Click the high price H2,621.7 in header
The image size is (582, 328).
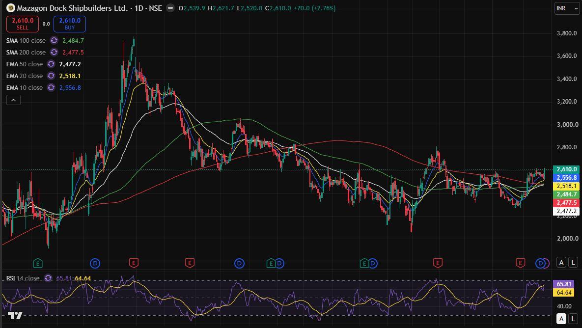[221, 8]
